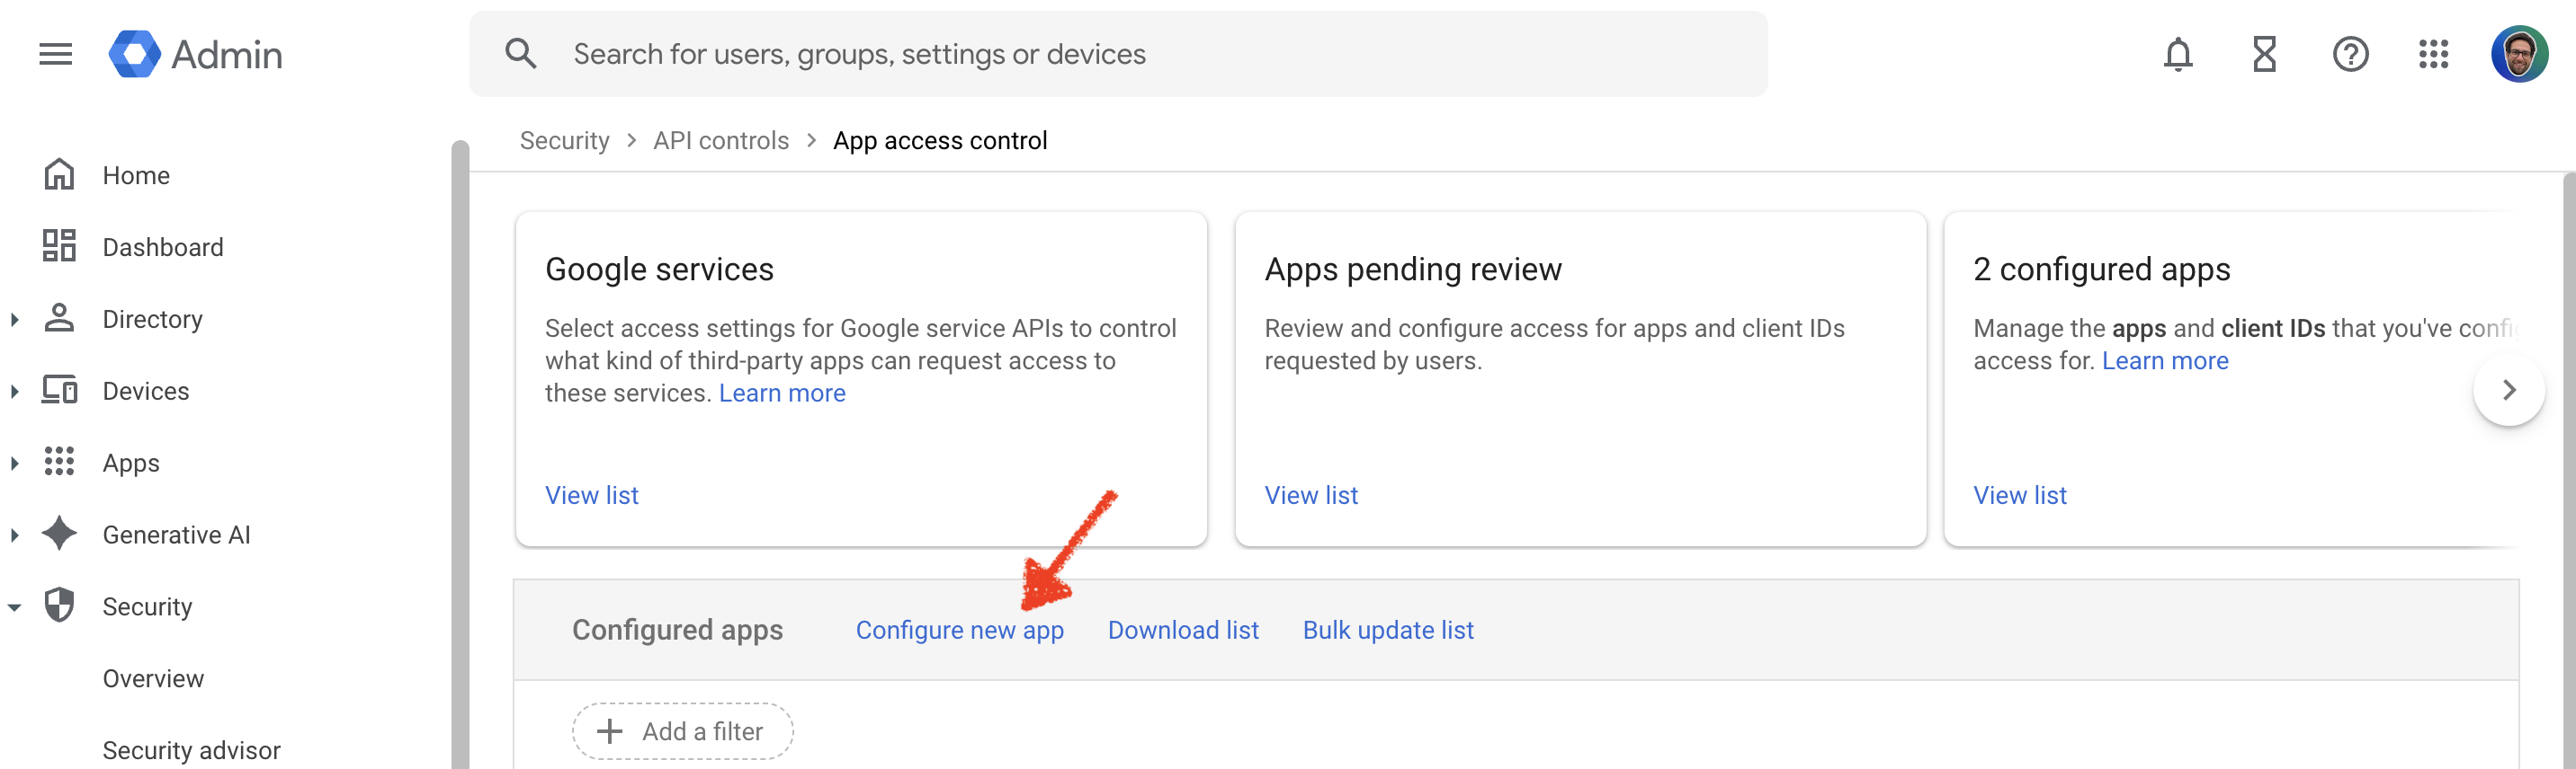The width and height of the screenshot is (2576, 769).
Task: Focus the search users and settings field
Action: [x=1100, y=54]
